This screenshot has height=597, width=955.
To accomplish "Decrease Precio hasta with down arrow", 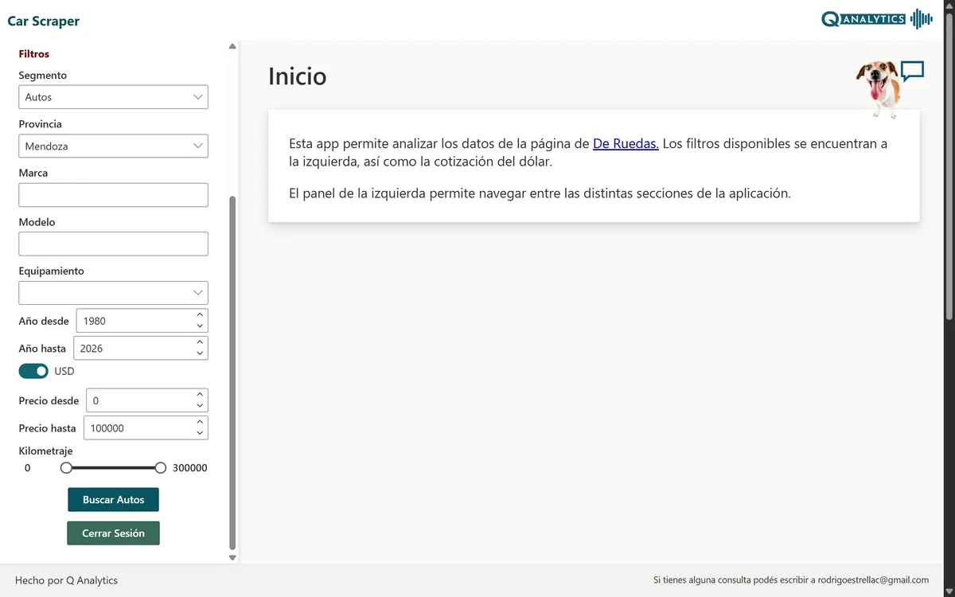I will pos(200,433).
